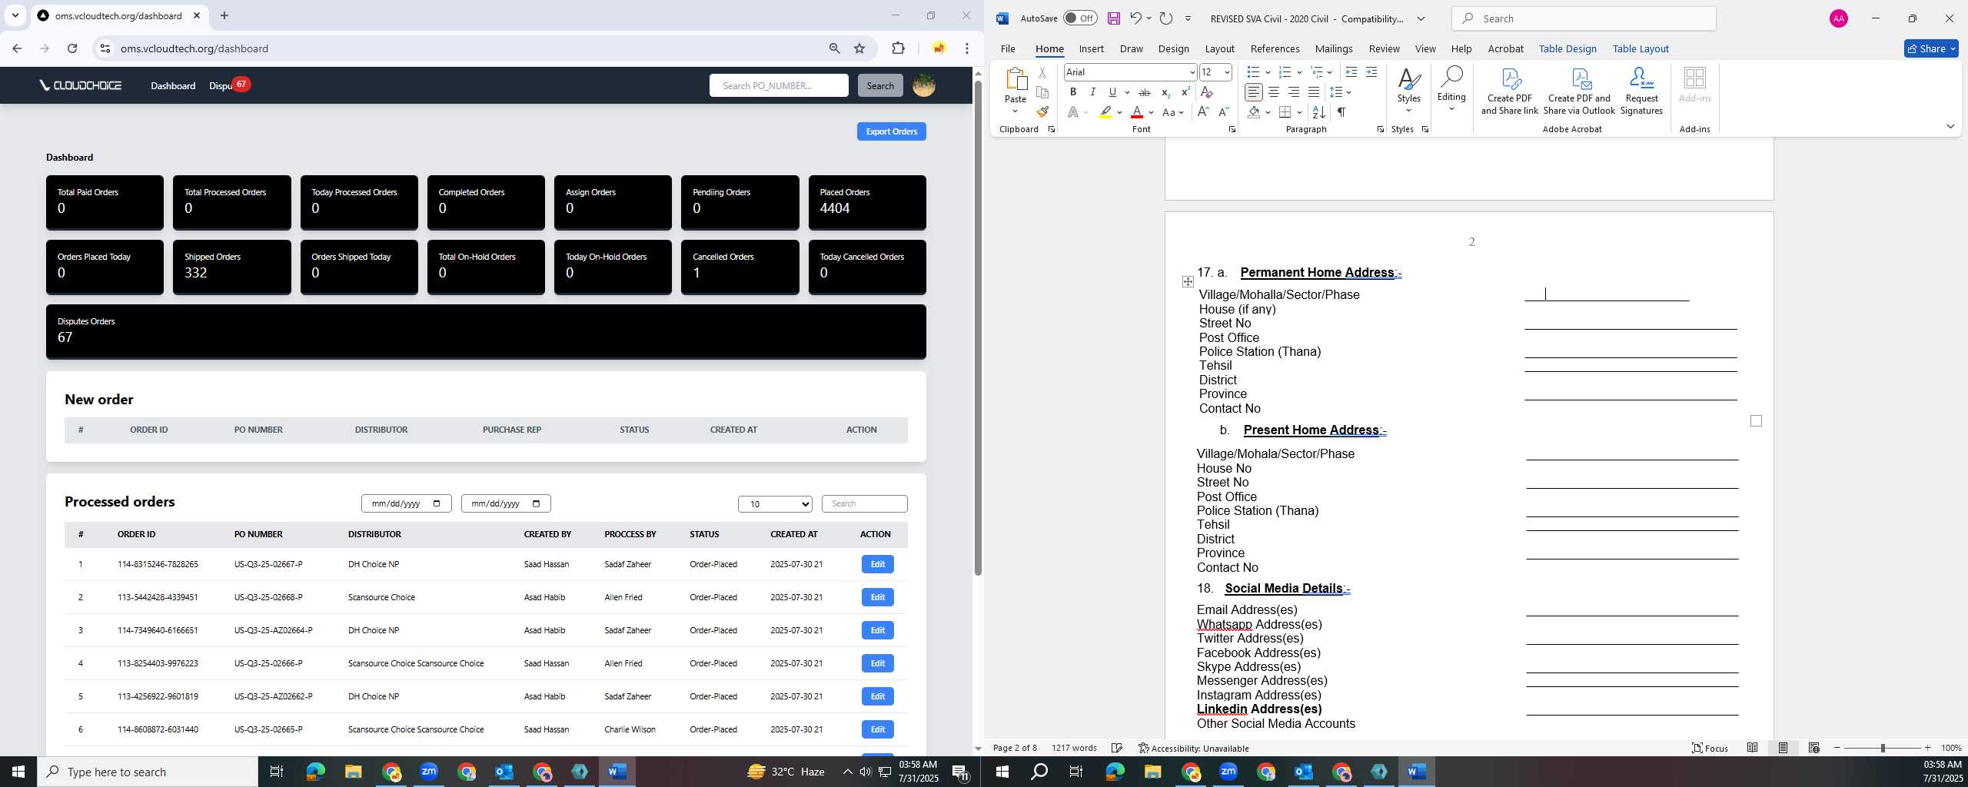Open the Share dropdown button in Word
The image size is (1968, 787).
tap(1931, 48)
